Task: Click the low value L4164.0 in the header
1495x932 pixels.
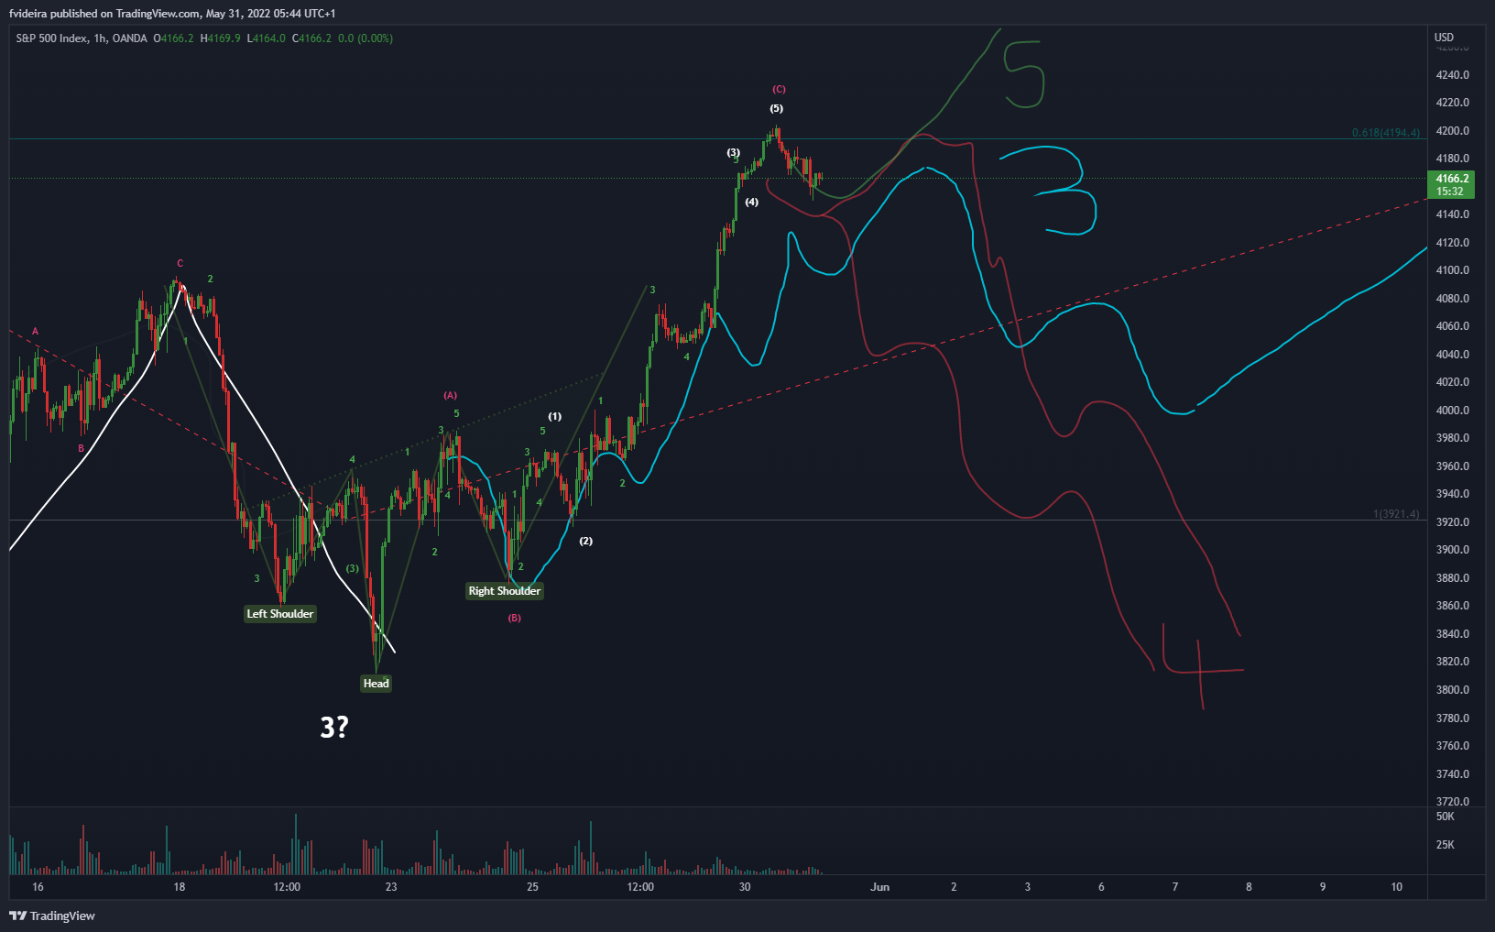Action: tap(267, 38)
